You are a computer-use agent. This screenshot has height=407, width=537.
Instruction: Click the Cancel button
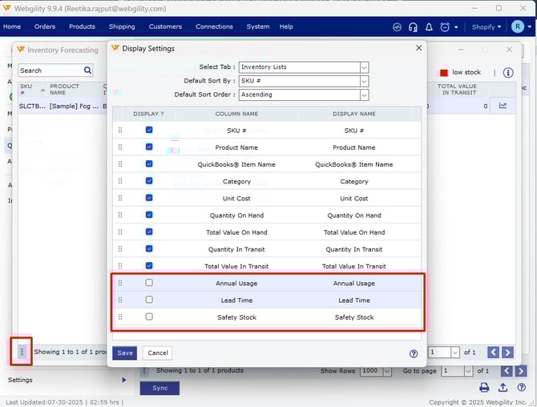[158, 353]
